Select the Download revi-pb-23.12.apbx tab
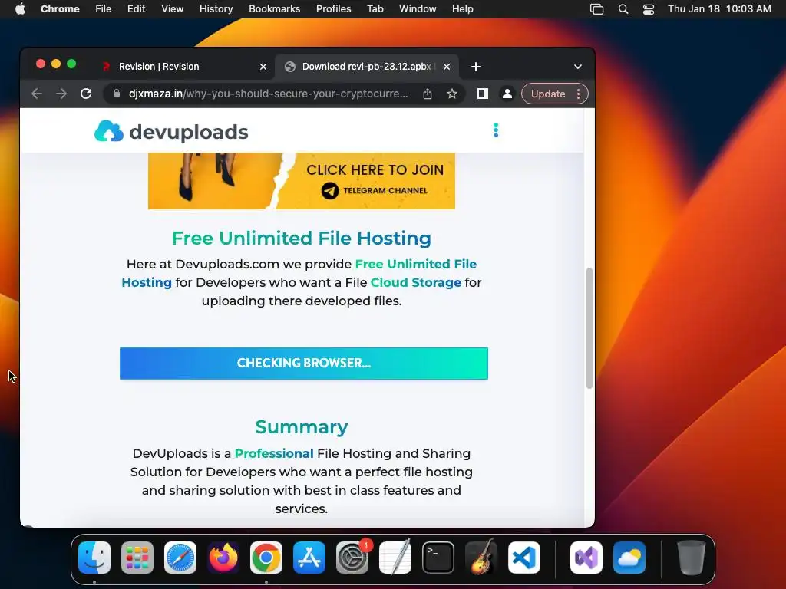The height and width of the screenshot is (589, 786). coord(367,67)
